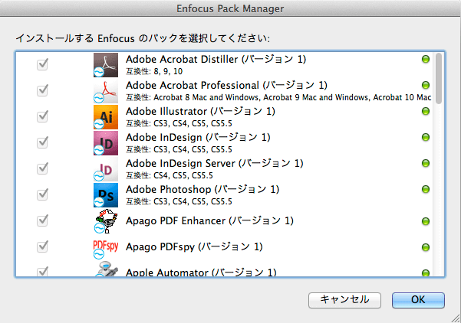Click the window resize grip corner
This screenshot has width=461, height=323.
click(x=456, y=318)
